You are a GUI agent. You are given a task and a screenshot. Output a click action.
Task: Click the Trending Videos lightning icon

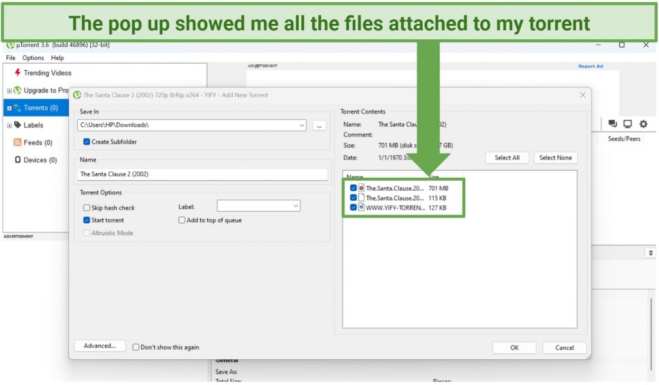(x=17, y=73)
